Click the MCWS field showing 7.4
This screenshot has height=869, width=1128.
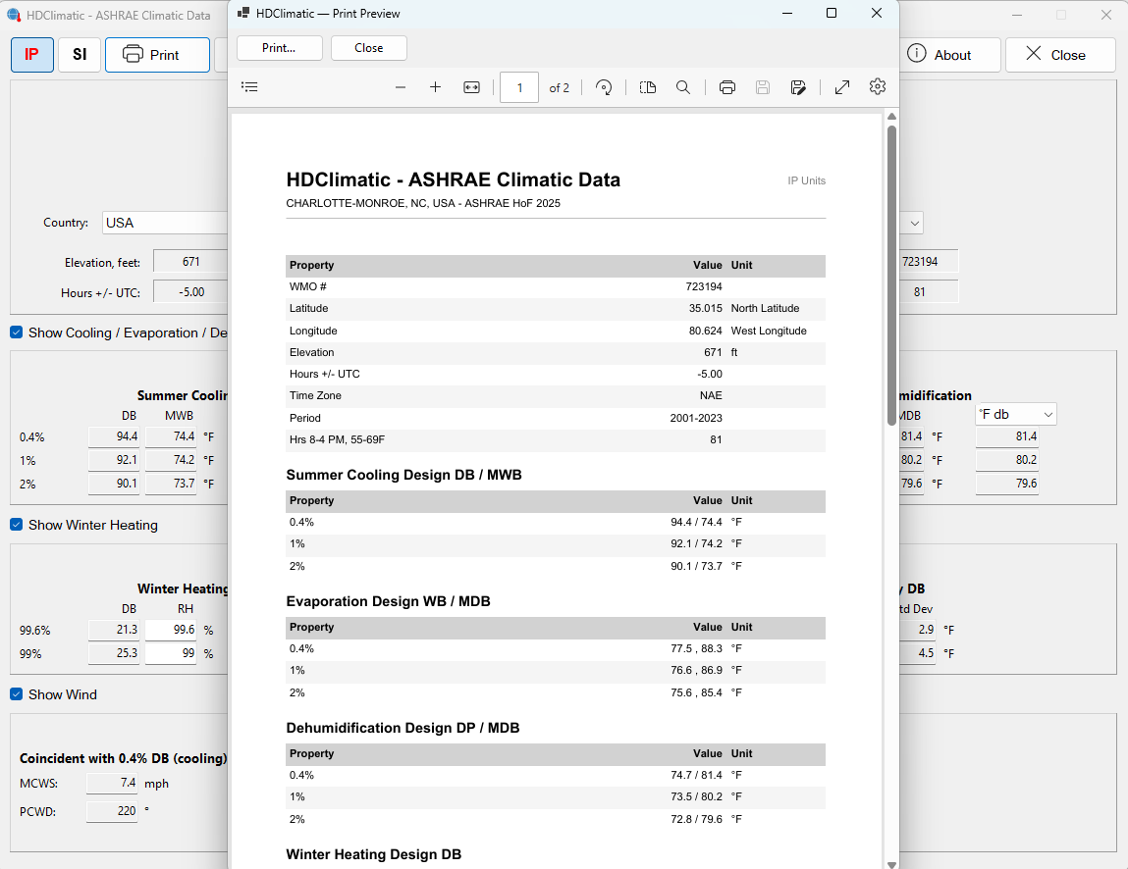112,783
